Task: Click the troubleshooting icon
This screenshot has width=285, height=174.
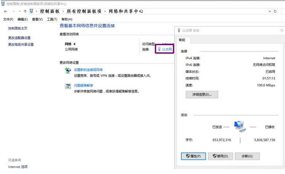Action: 68,86
